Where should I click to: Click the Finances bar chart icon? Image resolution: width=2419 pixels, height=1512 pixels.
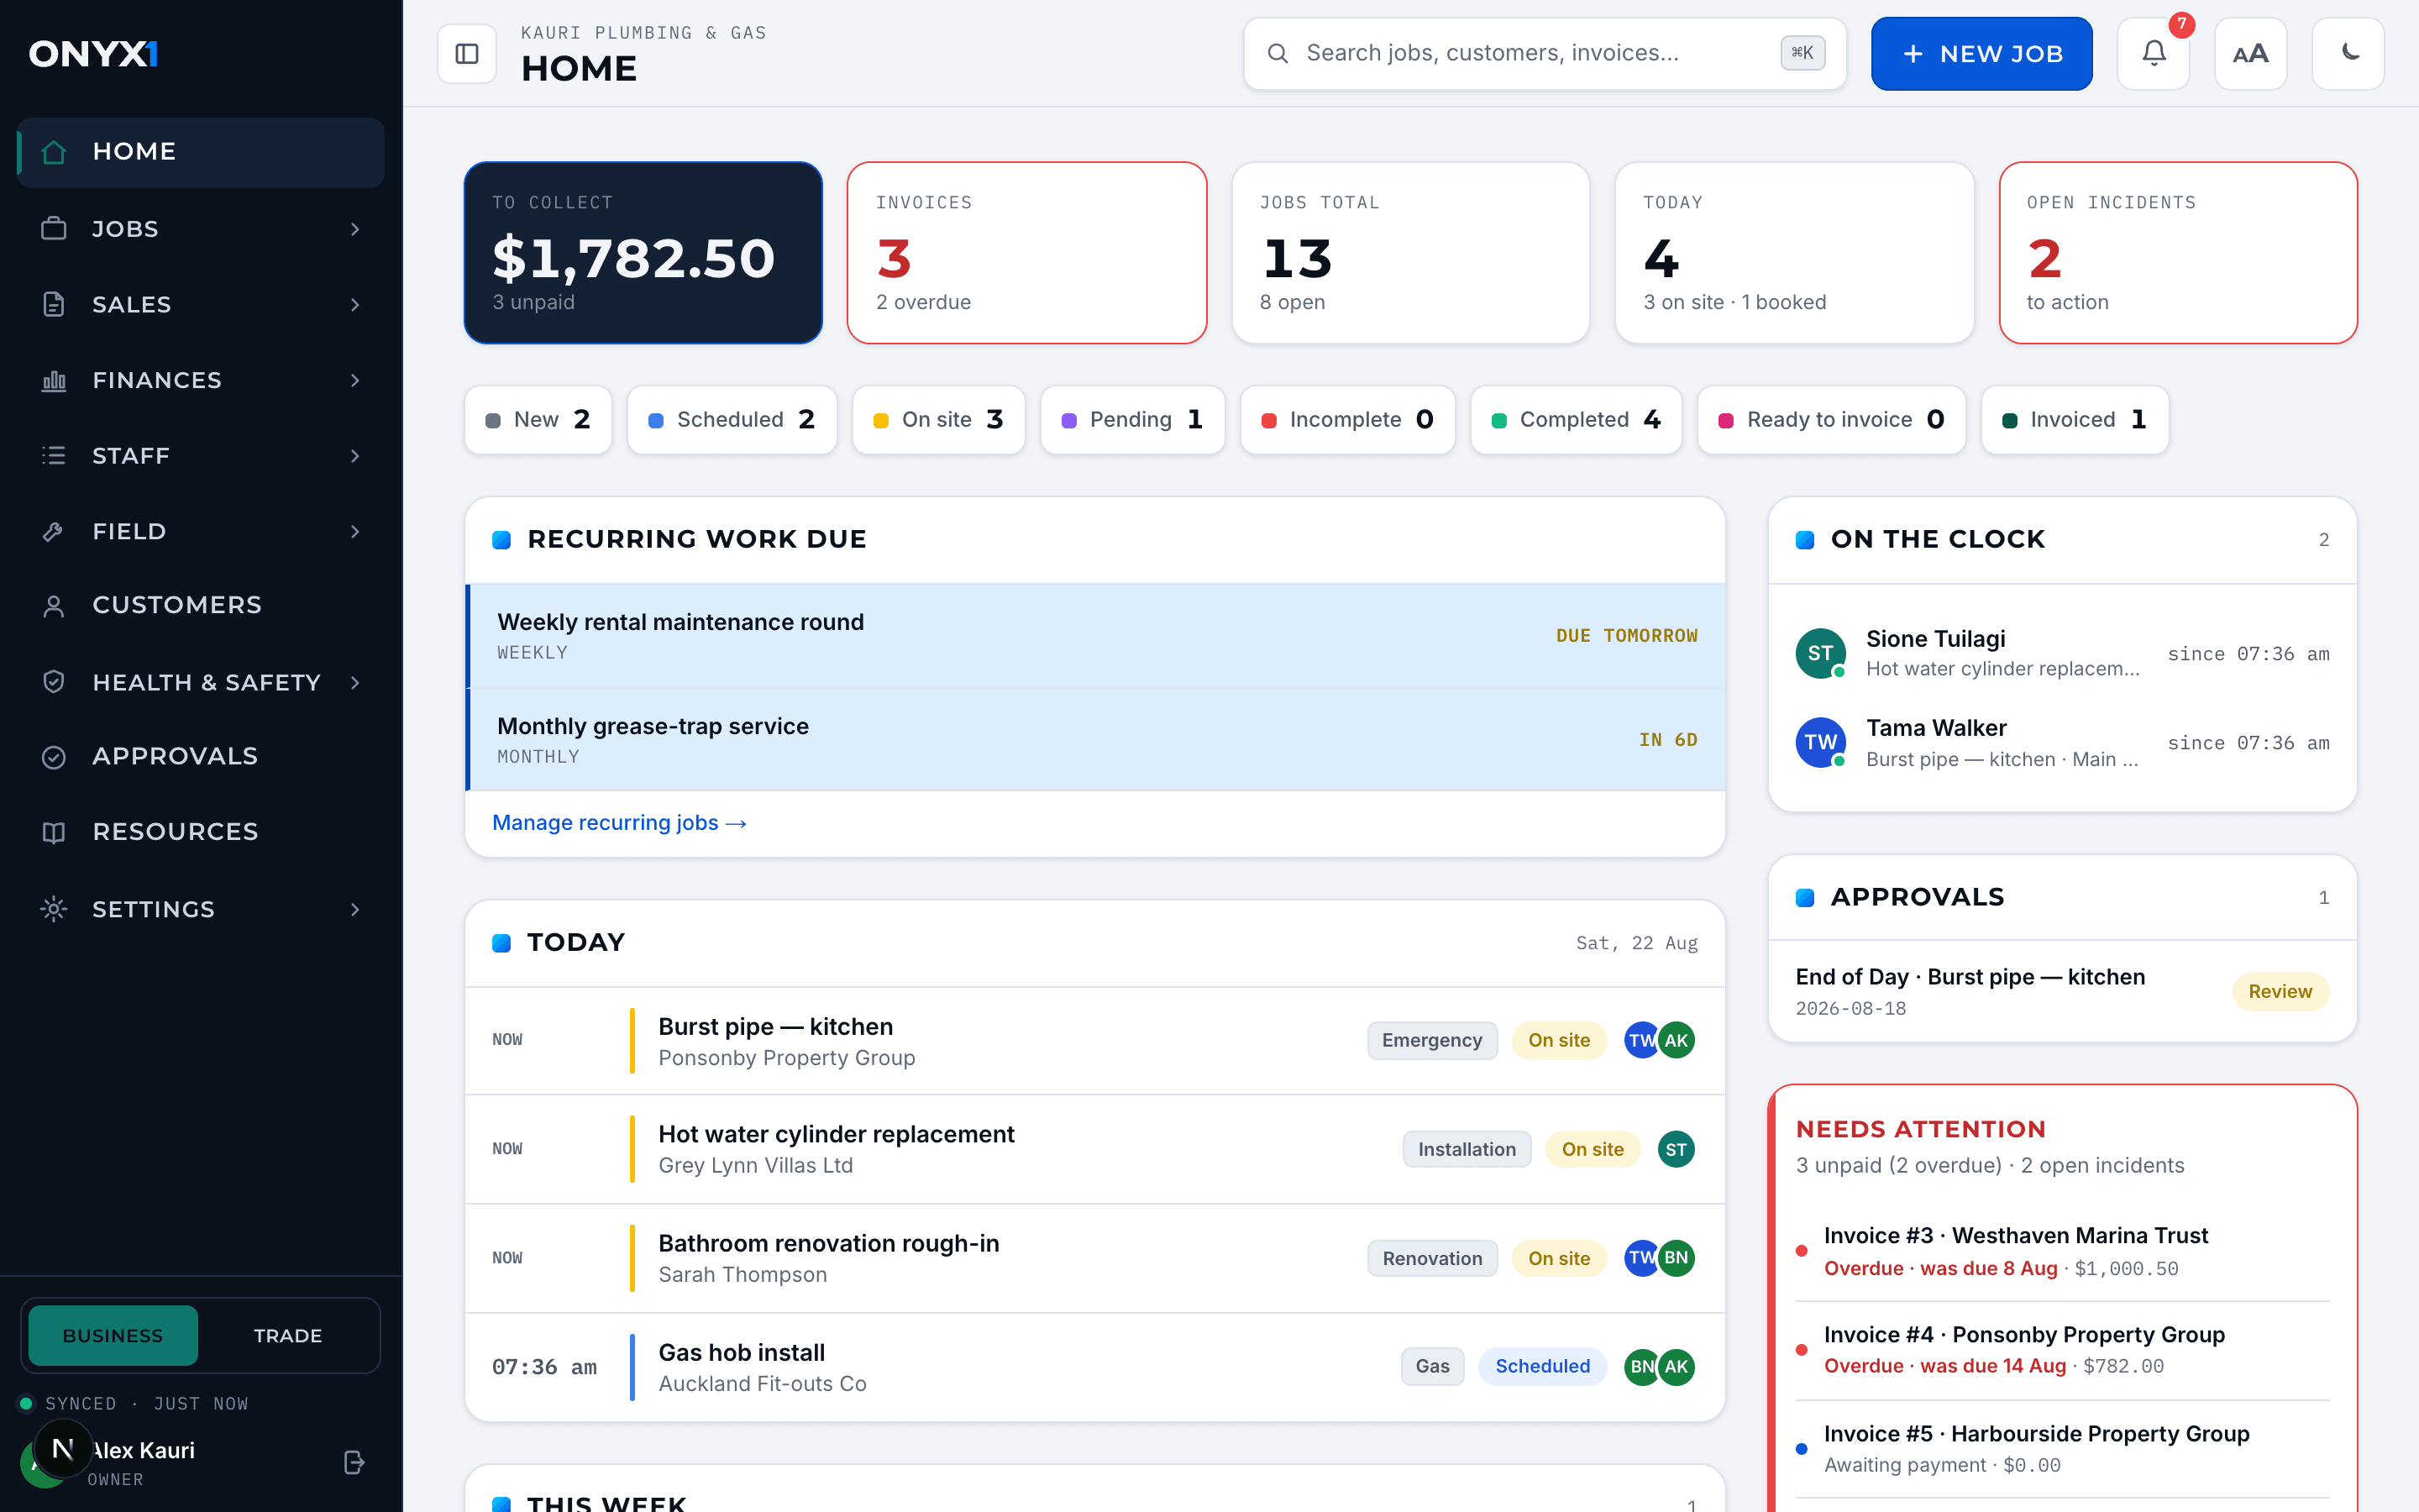(54, 380)
